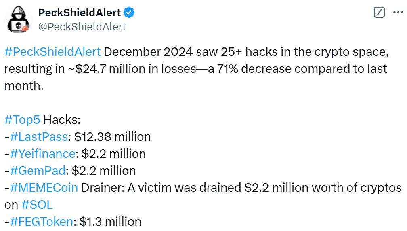Click the PeckShieldAlert display name

click(80, 13)
